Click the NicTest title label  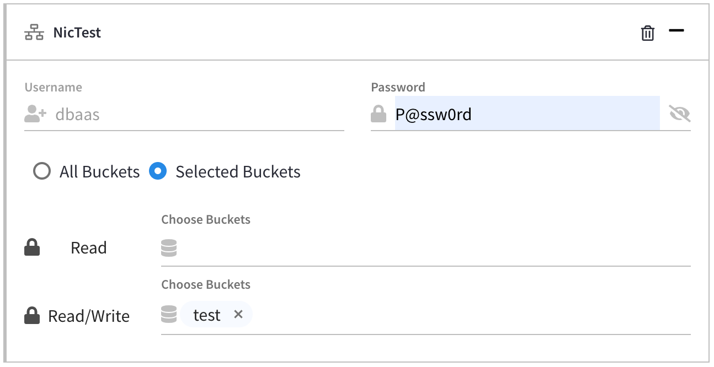[77, 33]
